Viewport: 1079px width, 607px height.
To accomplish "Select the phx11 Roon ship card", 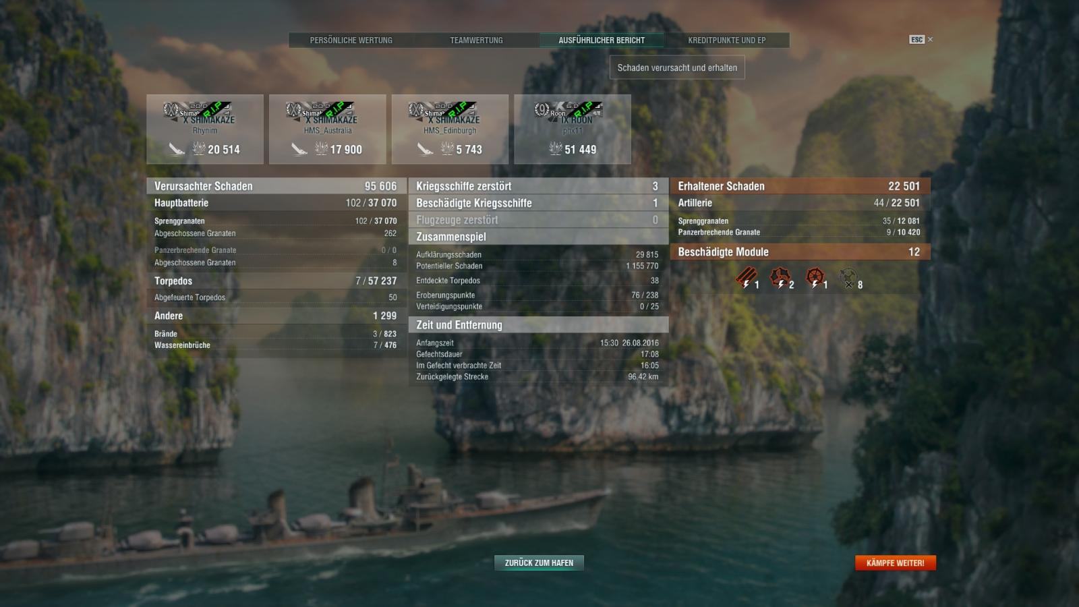I will tap(573, 129).
